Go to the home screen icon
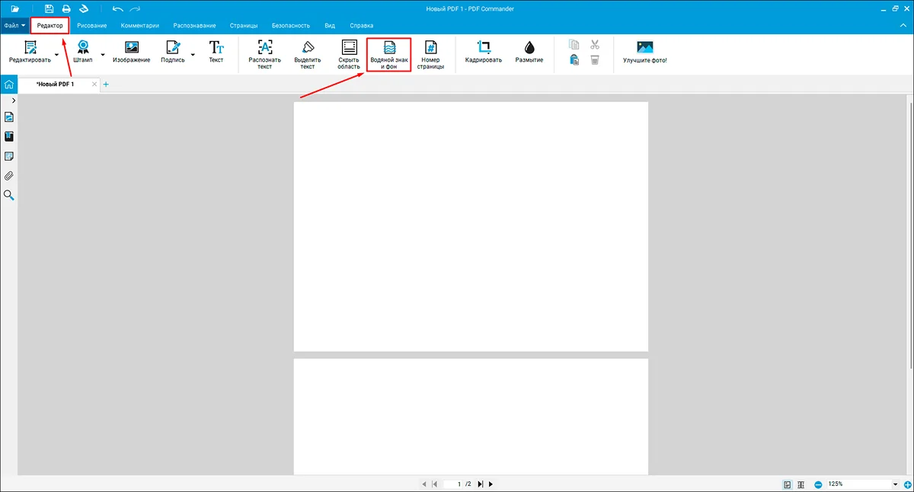This screenshot has height=492, width=914. pyautogui.click(x=9, y=84)
